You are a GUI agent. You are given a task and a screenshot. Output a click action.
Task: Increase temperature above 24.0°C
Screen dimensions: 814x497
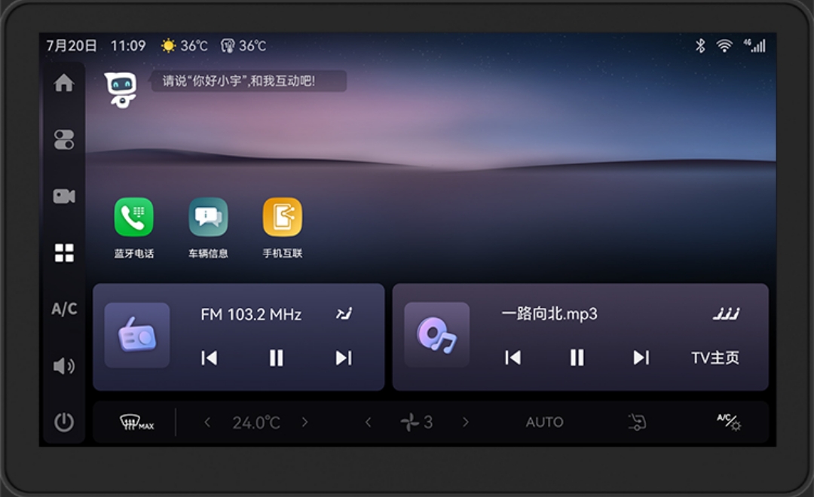coord(305,422)
